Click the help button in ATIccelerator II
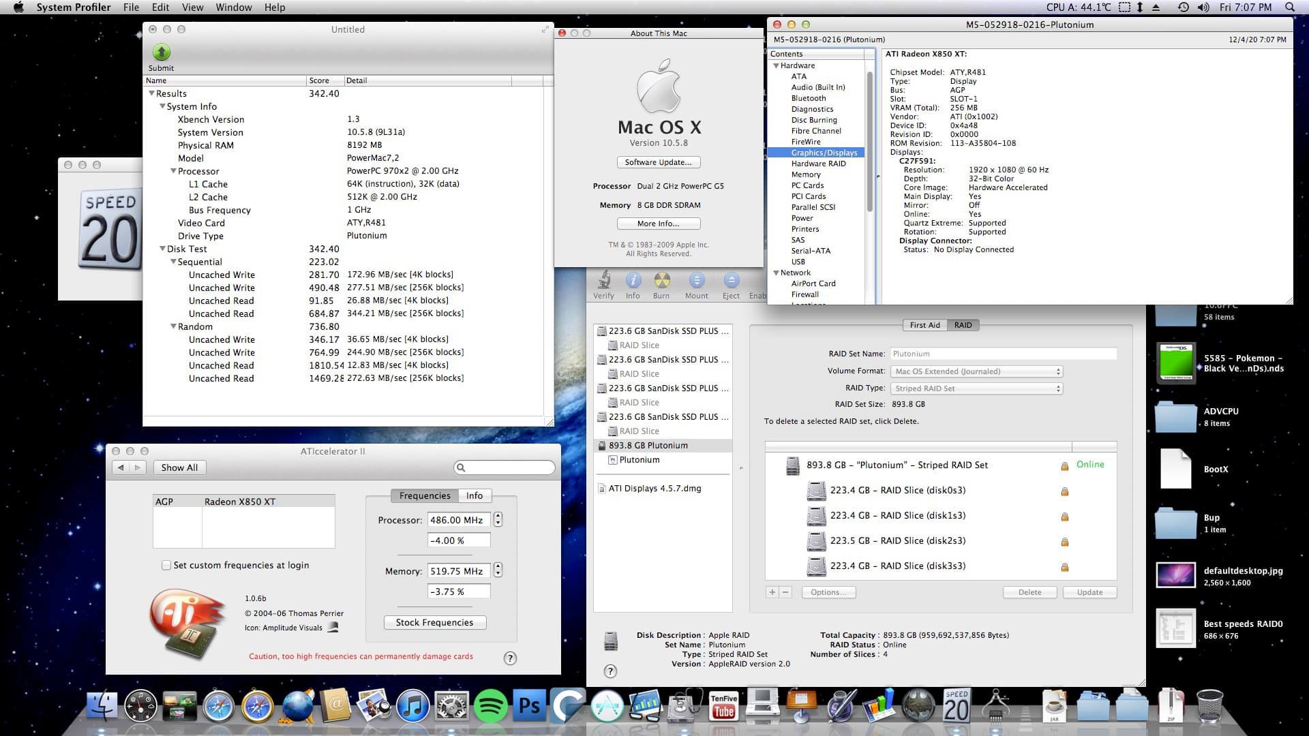The image size is (1309, 736). point(510,658)
